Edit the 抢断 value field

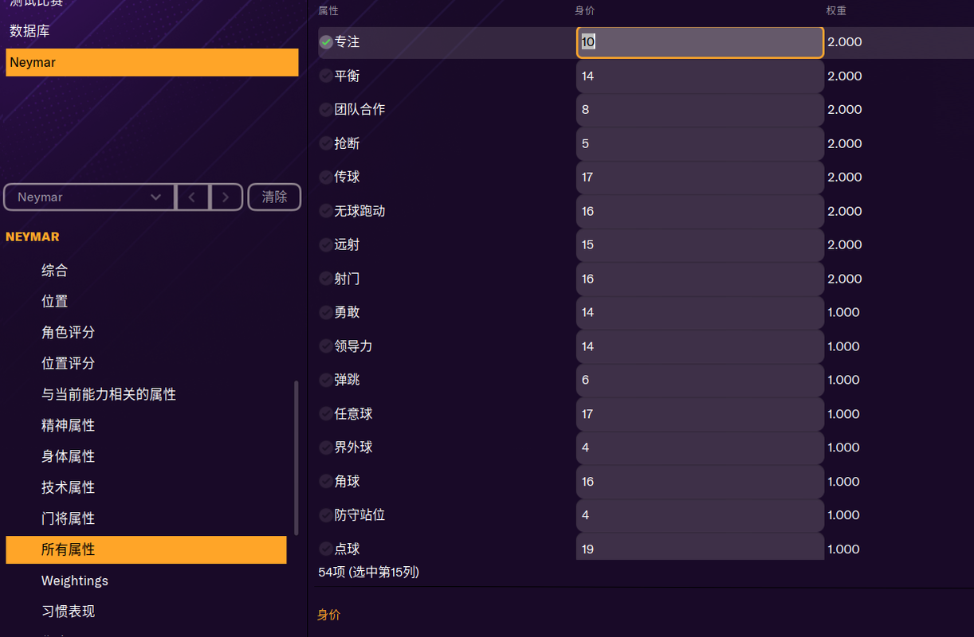coord(700,144)
